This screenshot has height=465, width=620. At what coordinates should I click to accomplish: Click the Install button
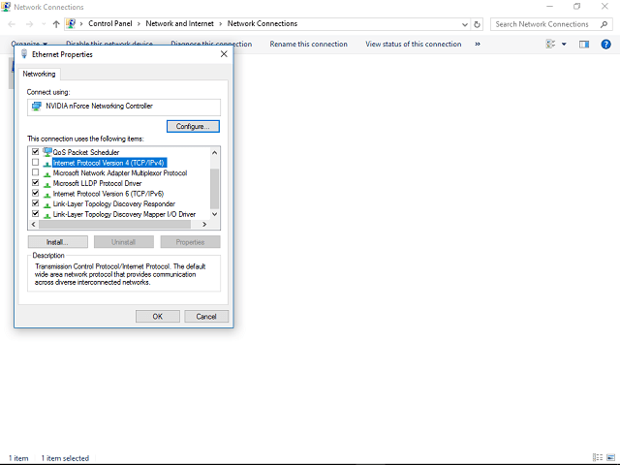58,242
